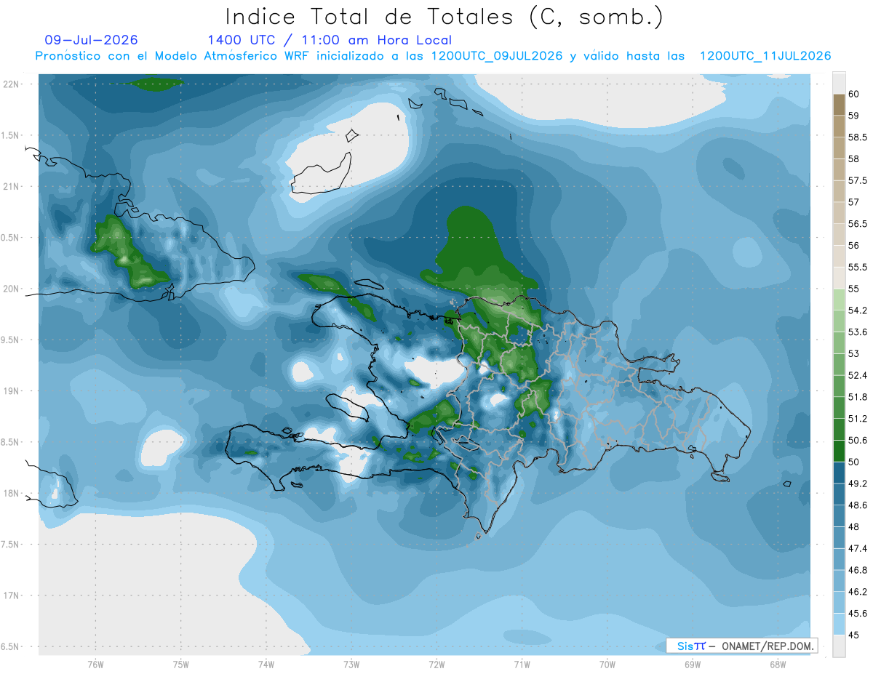Click longitude label "76W"
The image size is (873, 674).
[x=95, y=664]
